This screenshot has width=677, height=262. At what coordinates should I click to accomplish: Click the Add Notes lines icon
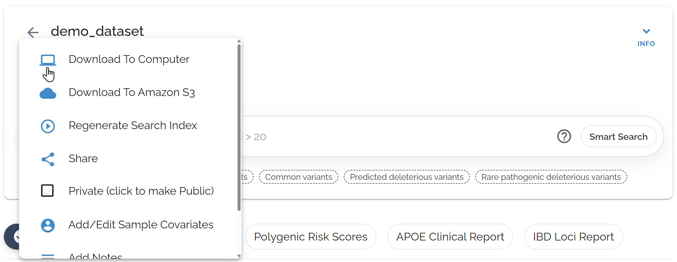(x=48, y=256)
